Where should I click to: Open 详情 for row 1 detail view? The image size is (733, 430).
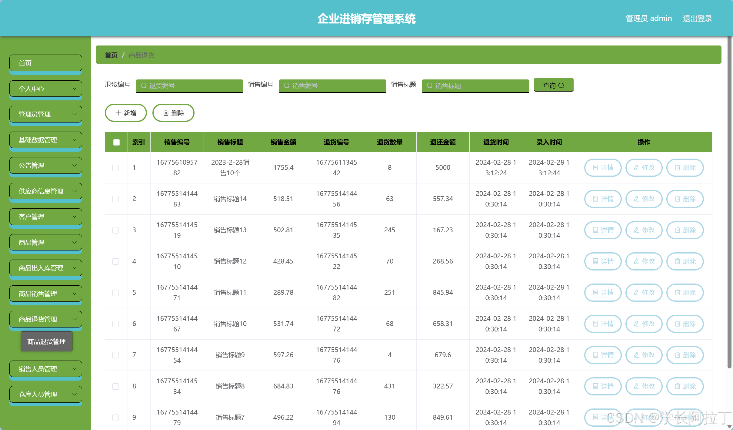point(603,167)
